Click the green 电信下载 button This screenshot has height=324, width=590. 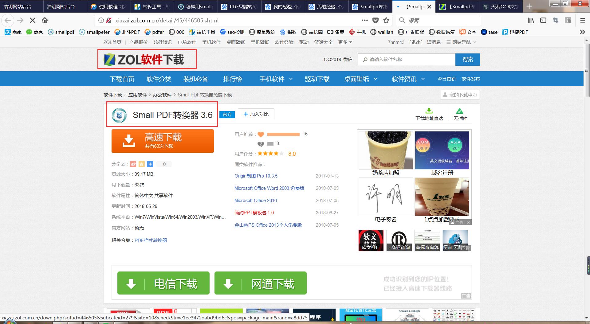pyautogui.click(x=163, y=283)
